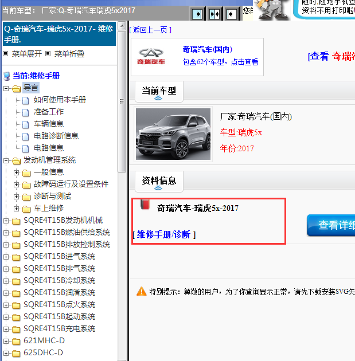Select 电路信息 tree entry

point(49,148)
